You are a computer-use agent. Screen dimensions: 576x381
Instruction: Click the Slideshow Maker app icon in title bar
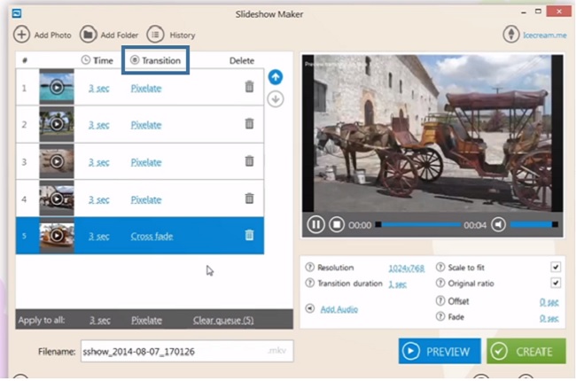17,13
